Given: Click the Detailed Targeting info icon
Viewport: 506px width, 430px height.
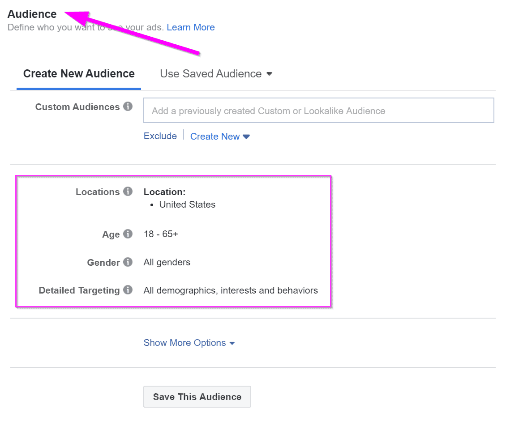Looking at the screenshot, I should tap(129, 290).
